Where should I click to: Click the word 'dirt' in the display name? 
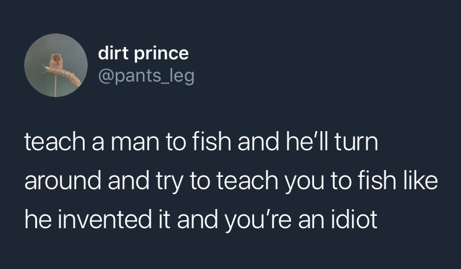point(112,53)
